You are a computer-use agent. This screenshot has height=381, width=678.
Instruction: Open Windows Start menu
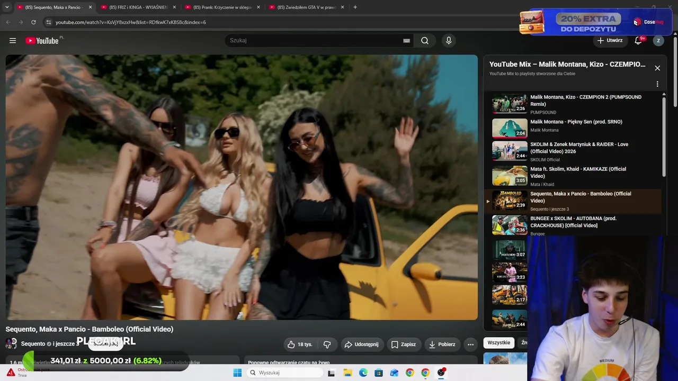(x=237, y=373)
